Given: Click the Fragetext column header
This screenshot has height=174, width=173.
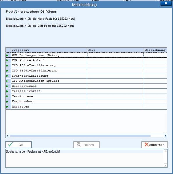Looking at the screenshot, I should [x=49, y=50].
